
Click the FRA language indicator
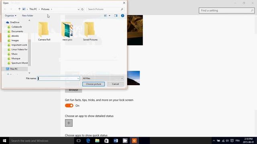pyautogui.click(x=238, y=140)
